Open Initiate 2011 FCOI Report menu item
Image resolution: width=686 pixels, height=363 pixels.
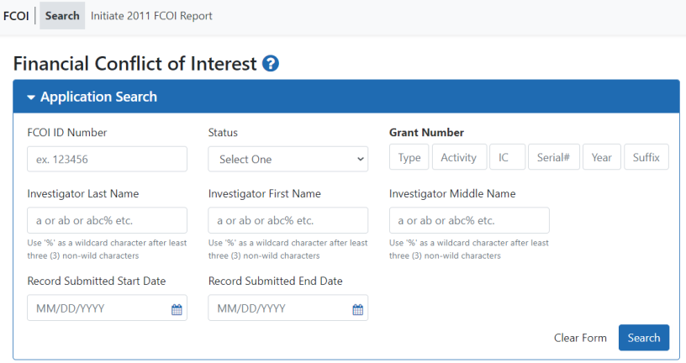pyautogui.click(x=151, y=16)
